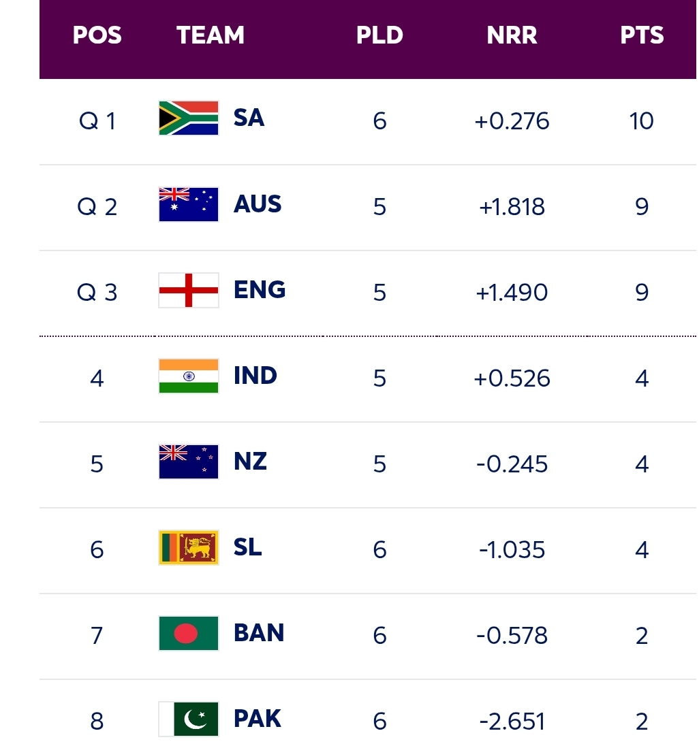This screenshot has height=746, width=699.
Task: Click the Sri Lanka flag icon
Action: point(188,547)
